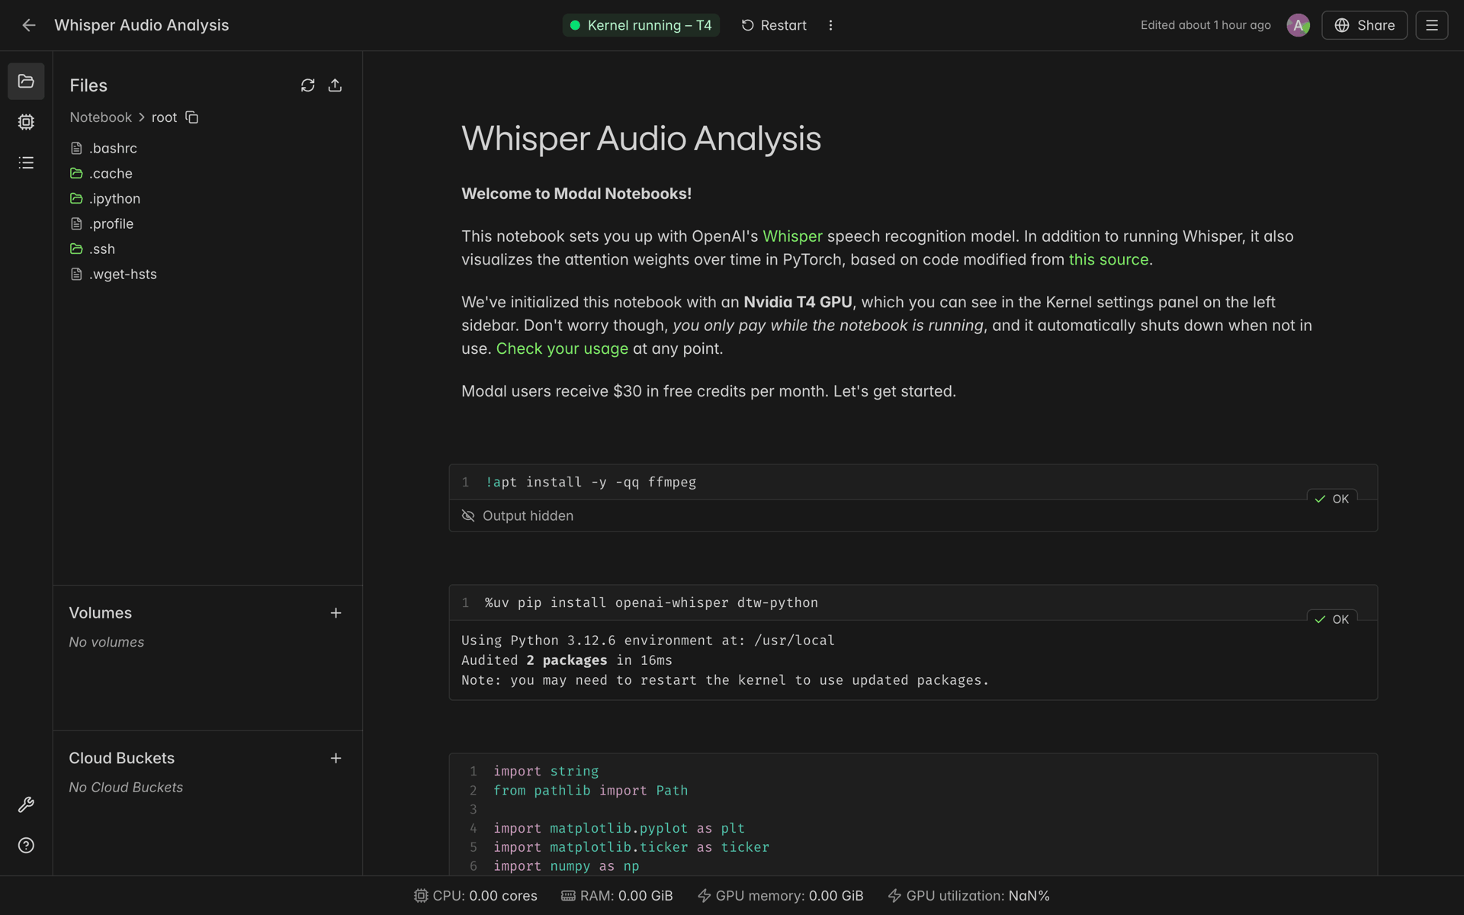Open the wrench tools icon
This screenshot has height=915, width=1464.
26,804
